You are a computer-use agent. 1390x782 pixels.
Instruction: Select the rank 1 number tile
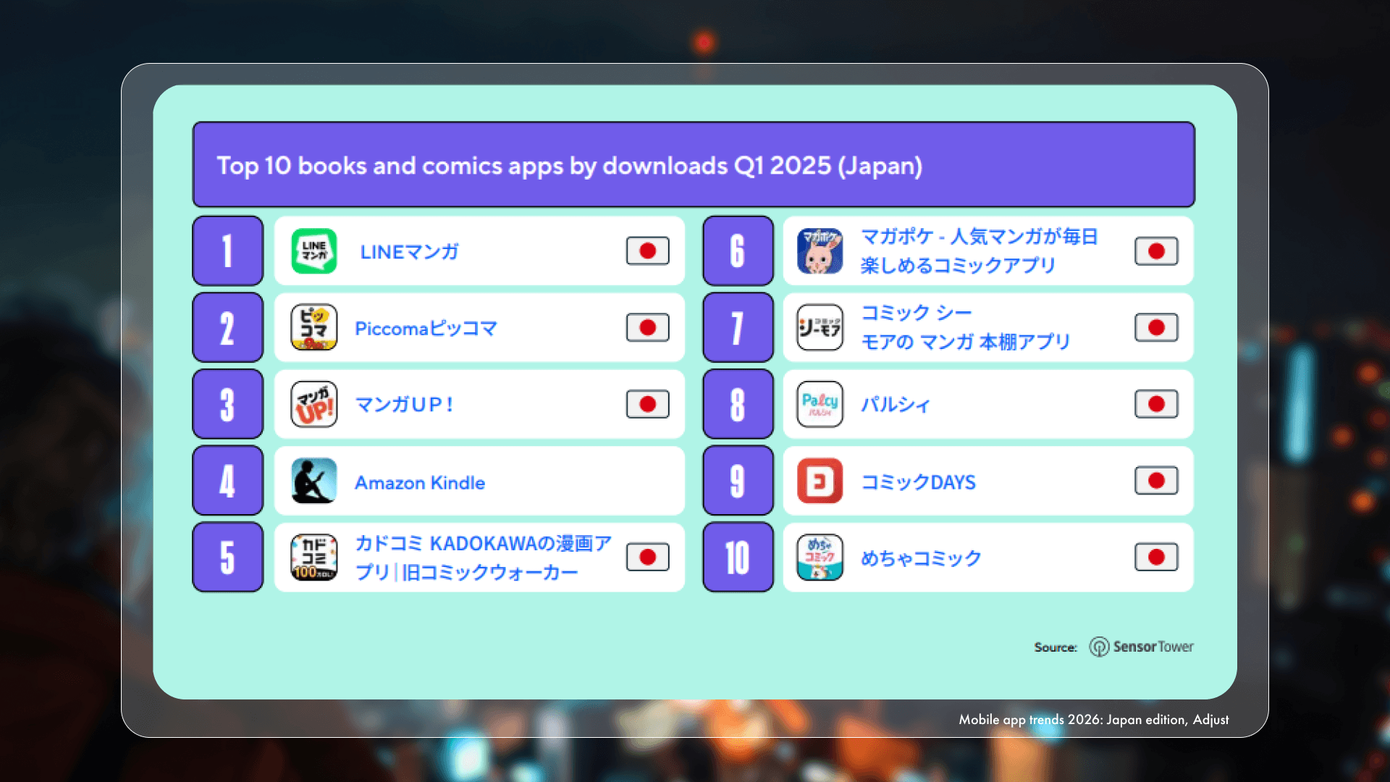[228, 251]
